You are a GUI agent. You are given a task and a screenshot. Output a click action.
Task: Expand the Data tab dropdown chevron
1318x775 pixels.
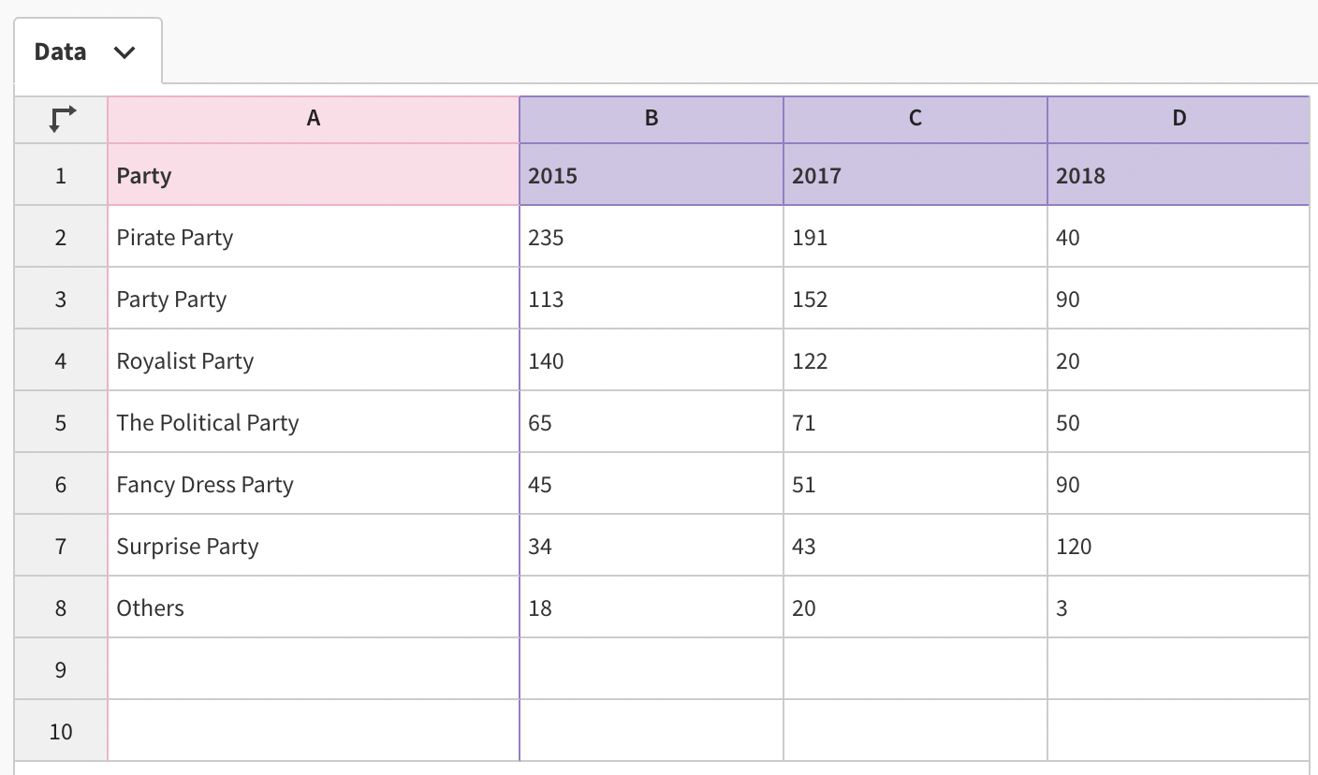(124, 52)
